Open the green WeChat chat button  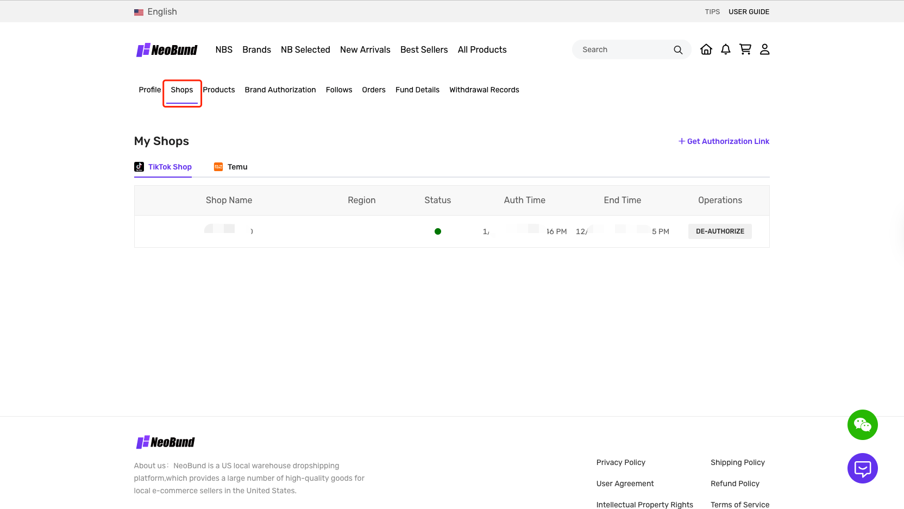point(862,425)
